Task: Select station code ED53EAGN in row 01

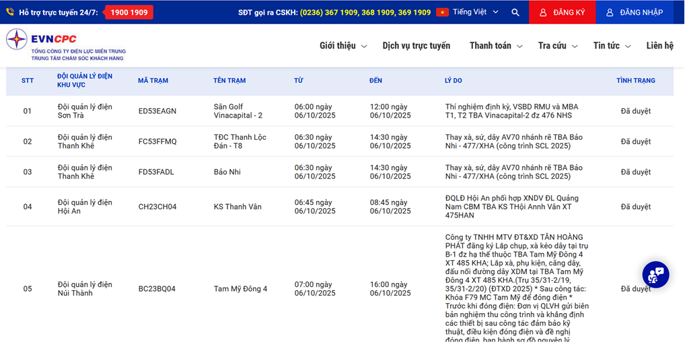Action: [x=157, y=111]
